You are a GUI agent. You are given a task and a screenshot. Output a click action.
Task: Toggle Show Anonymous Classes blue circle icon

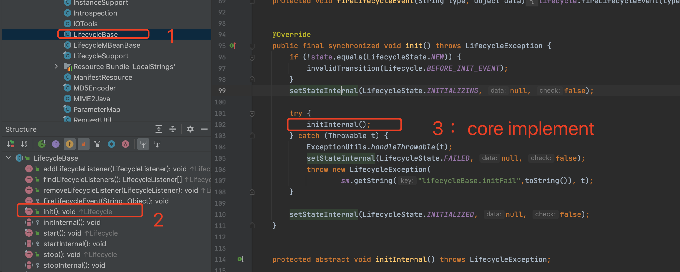coord(112,144)
